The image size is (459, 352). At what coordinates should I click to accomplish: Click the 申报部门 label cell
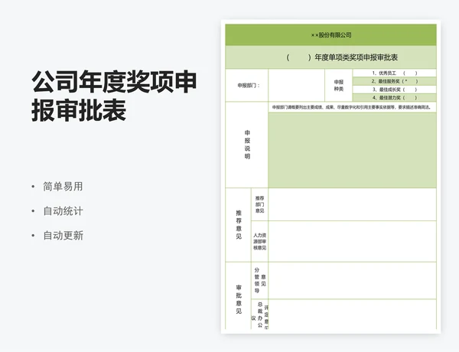pos(246,86)
